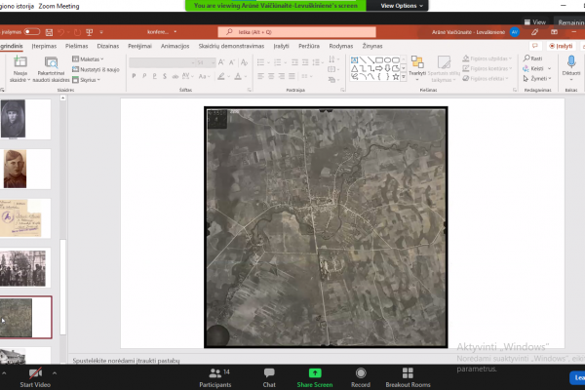Viewport: 585px width, 390px height.
Task: Toggle bold text formatting
Action: pos(134,76)
